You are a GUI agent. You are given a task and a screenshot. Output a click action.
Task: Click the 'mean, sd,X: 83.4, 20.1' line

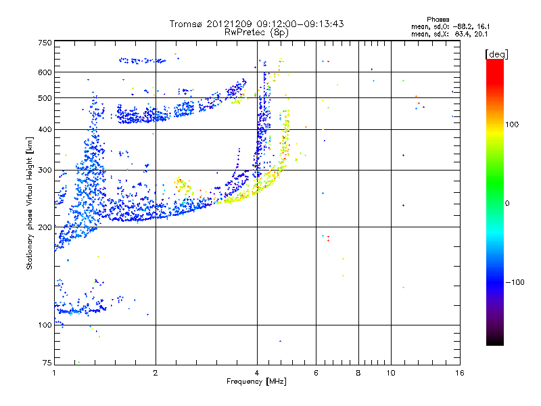449,34
